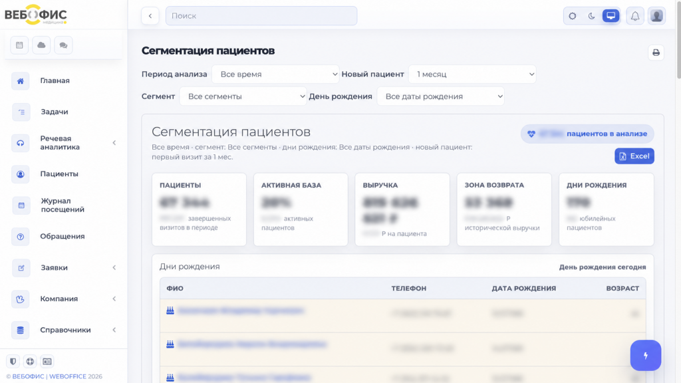
Task: Click the ФИО column header
Action: point(175,289)
